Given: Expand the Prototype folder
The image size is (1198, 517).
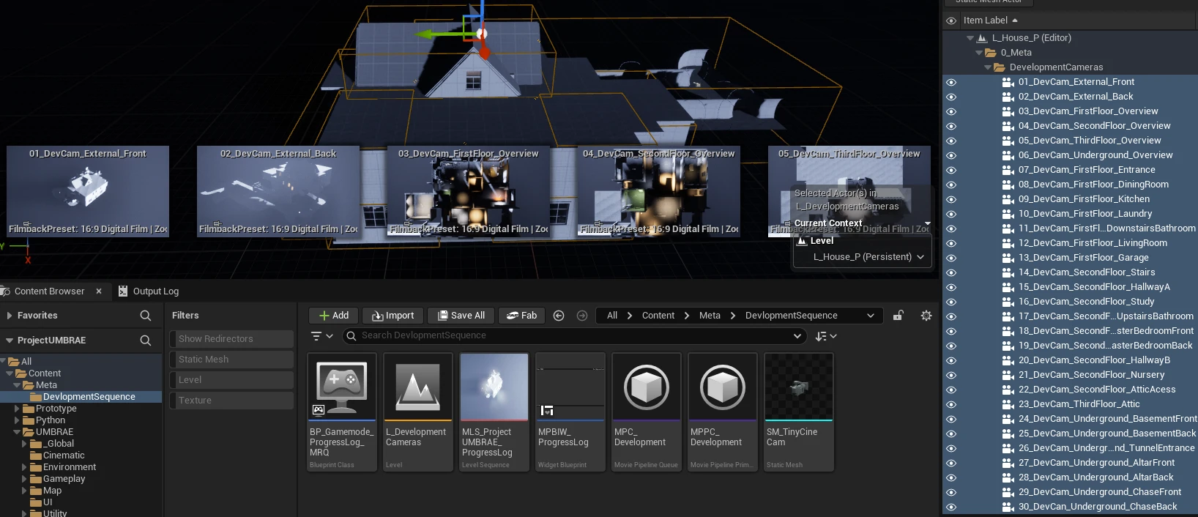Looking at the screenshot, I should point(18,409).
